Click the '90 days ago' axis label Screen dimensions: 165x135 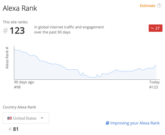click(24, 82)
